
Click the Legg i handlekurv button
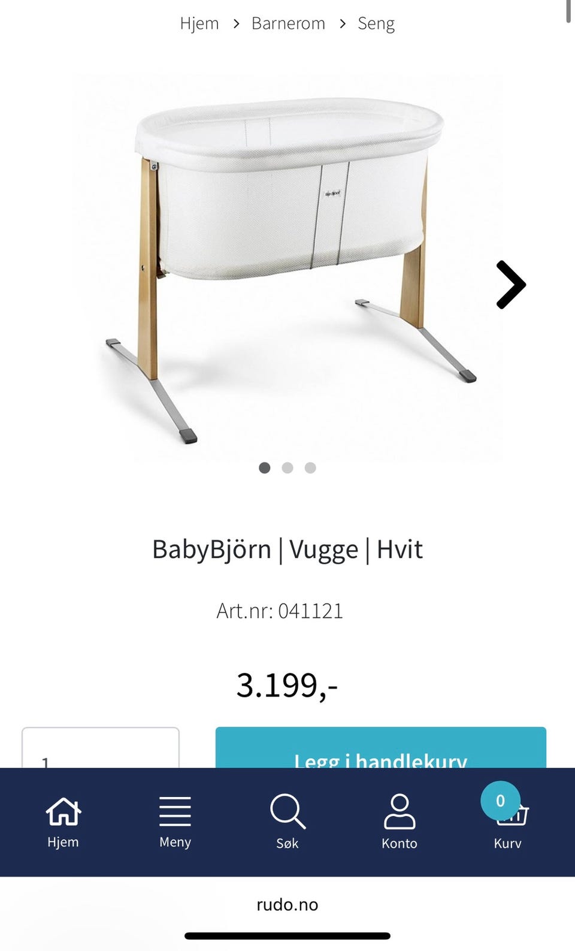(x=381, y=748)
